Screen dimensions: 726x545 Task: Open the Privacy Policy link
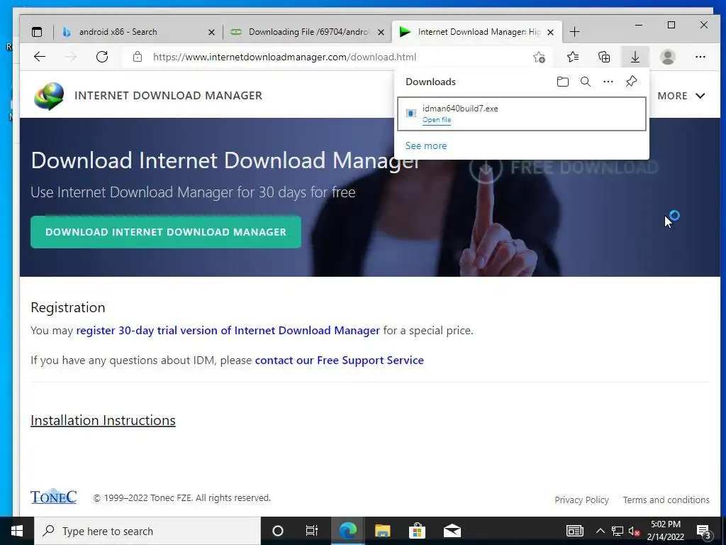pos(581,500)
